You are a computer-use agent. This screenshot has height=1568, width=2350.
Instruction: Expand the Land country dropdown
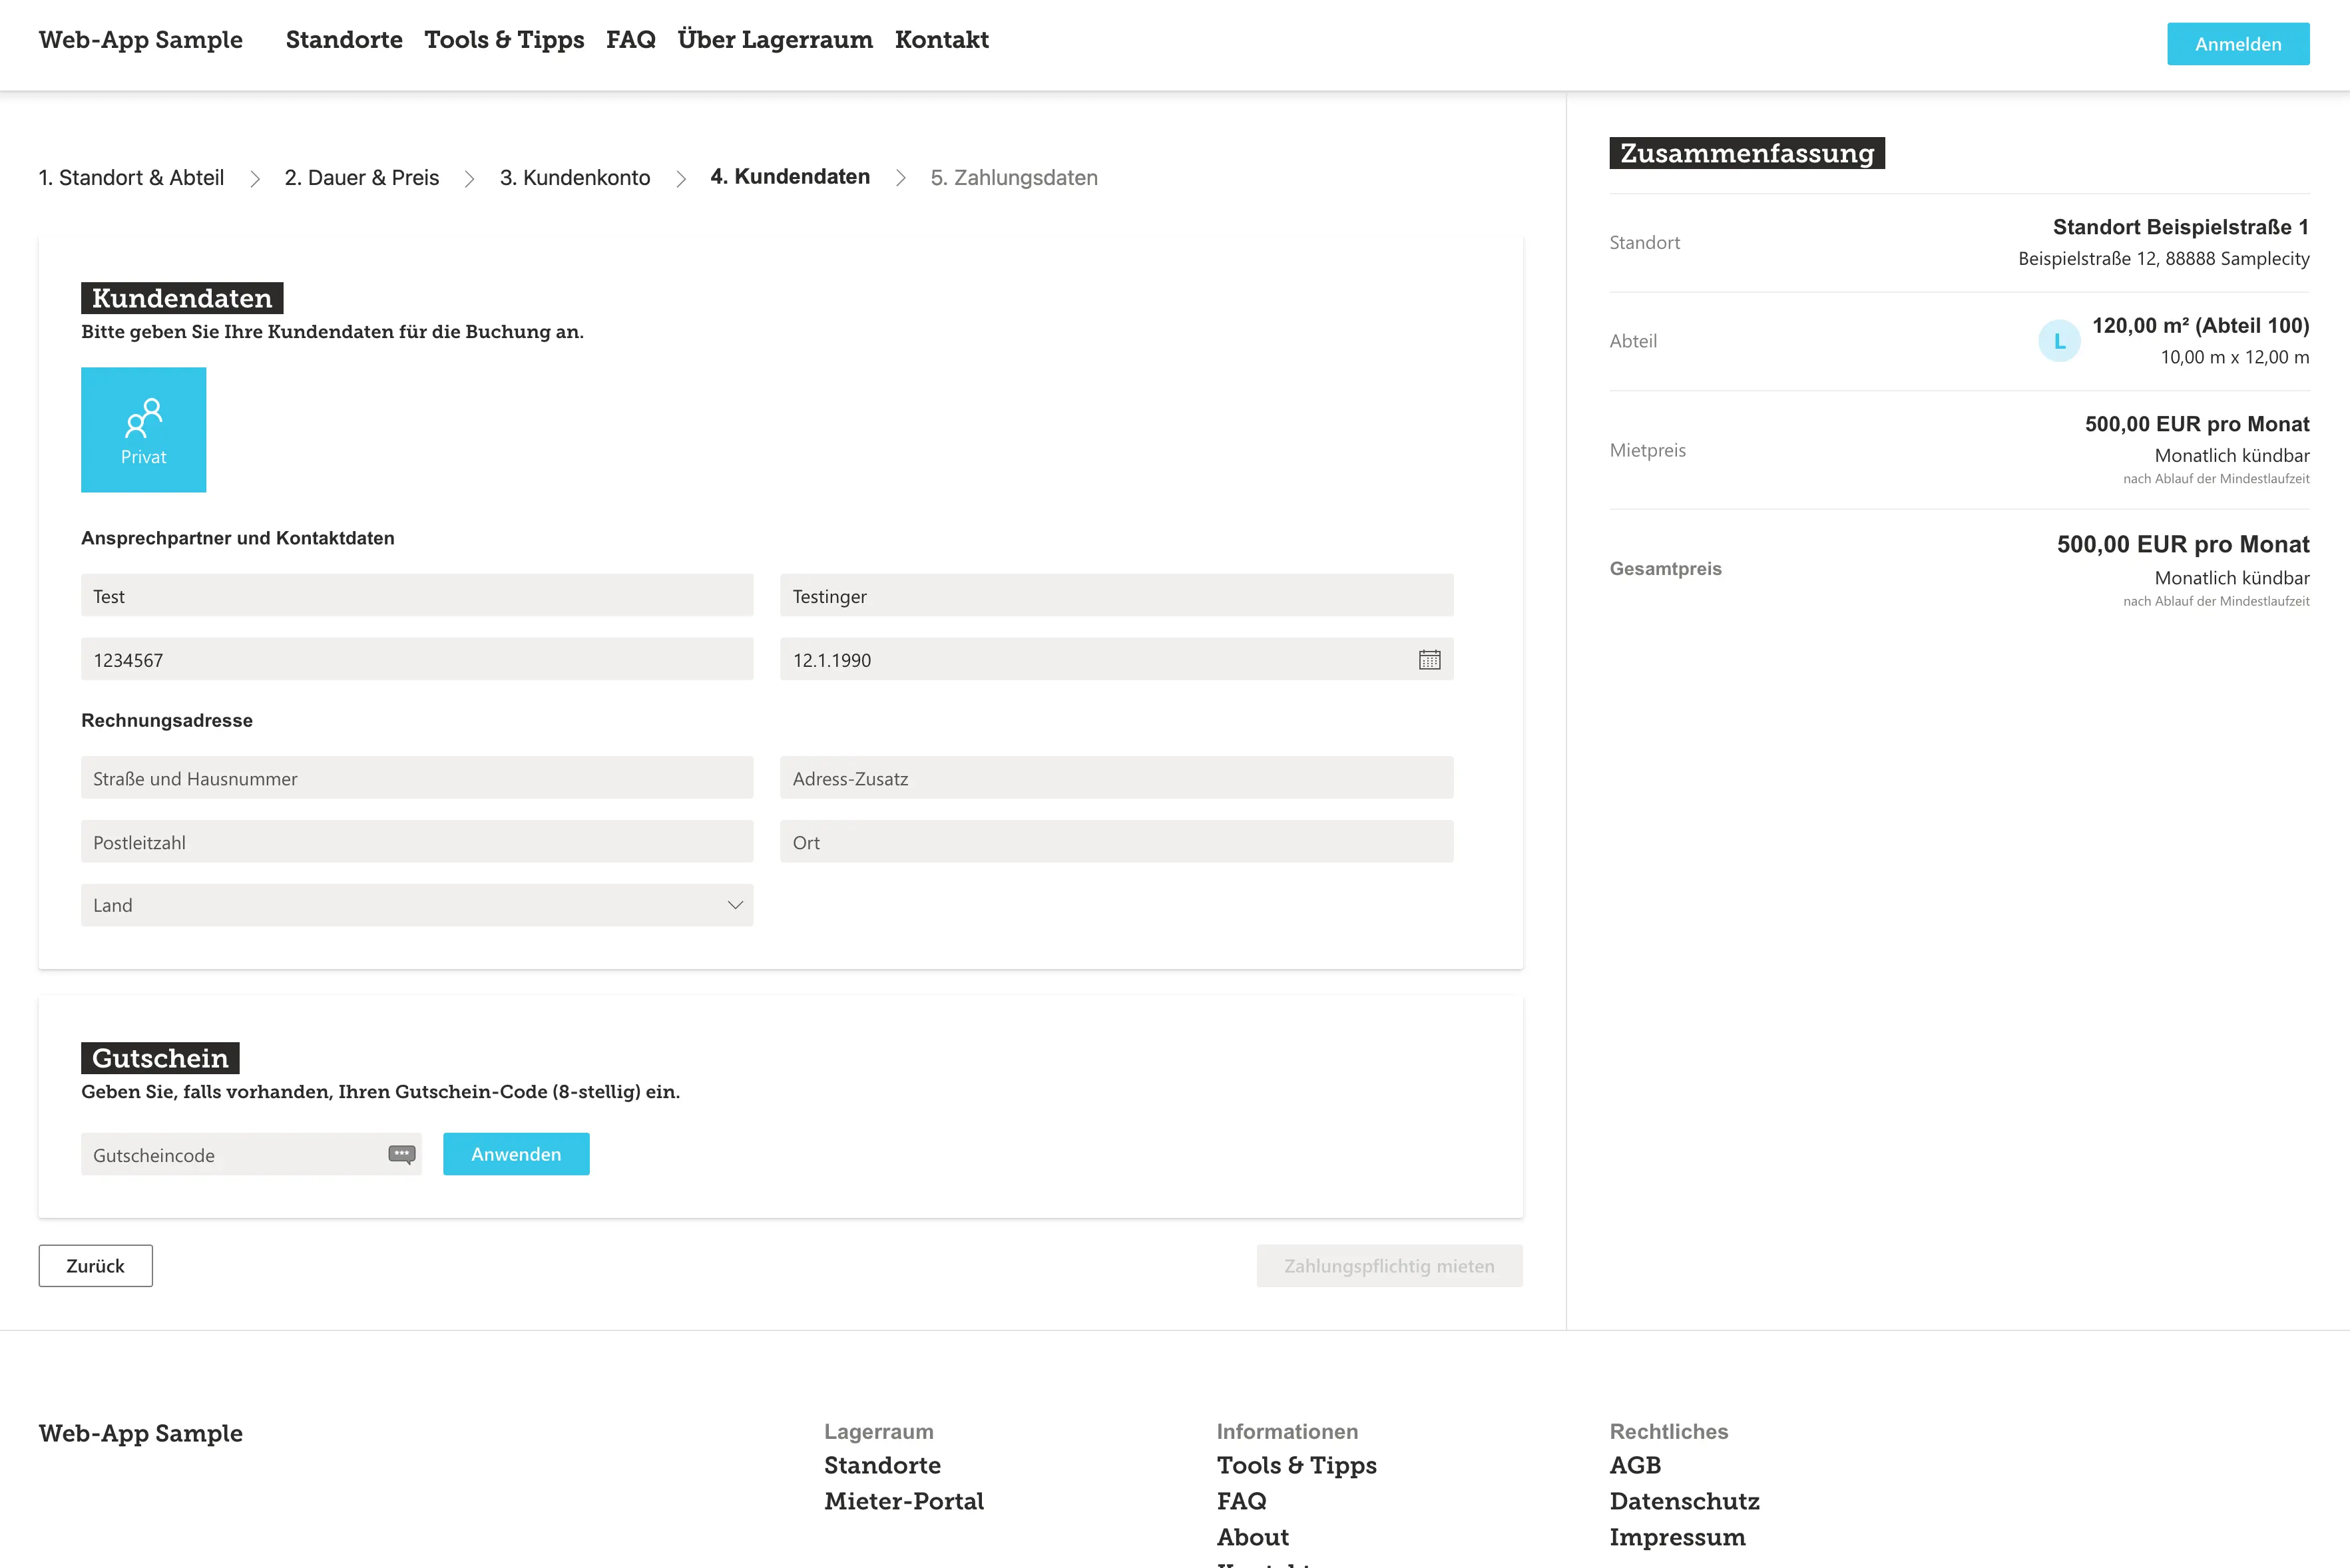[x=417, y=905]
